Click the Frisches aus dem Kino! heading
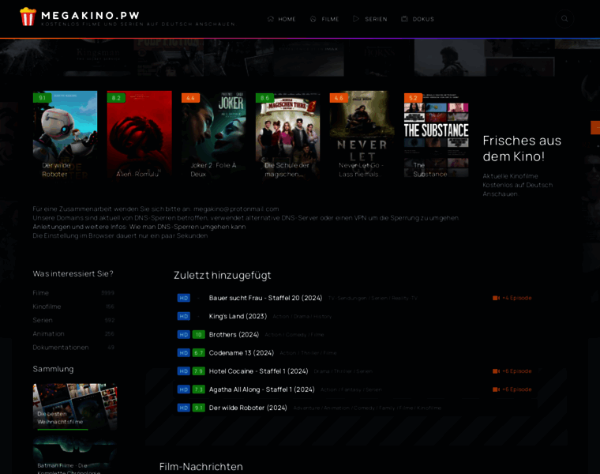 (522, 149)
